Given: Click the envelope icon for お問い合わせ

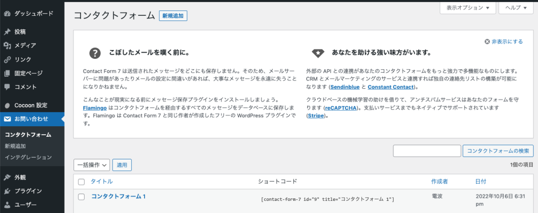Looking at the screenshot, I should click(7, 119).
